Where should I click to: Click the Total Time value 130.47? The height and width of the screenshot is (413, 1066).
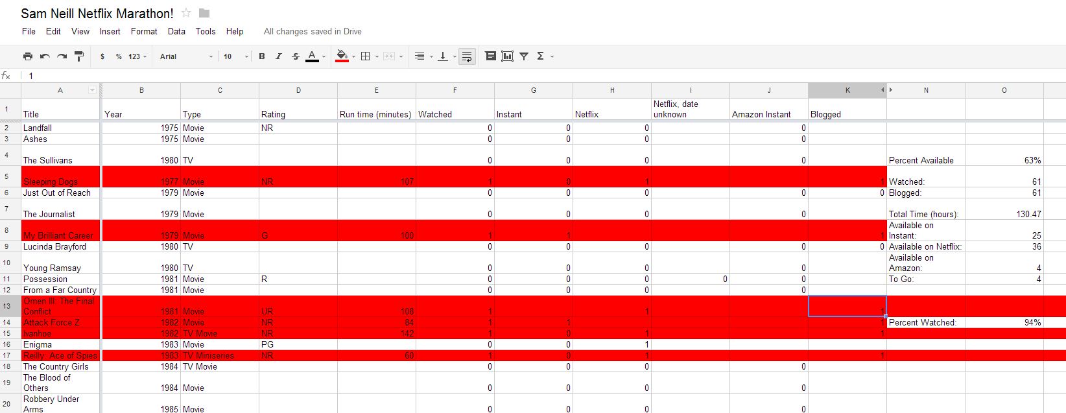(x=1004, y=209)
